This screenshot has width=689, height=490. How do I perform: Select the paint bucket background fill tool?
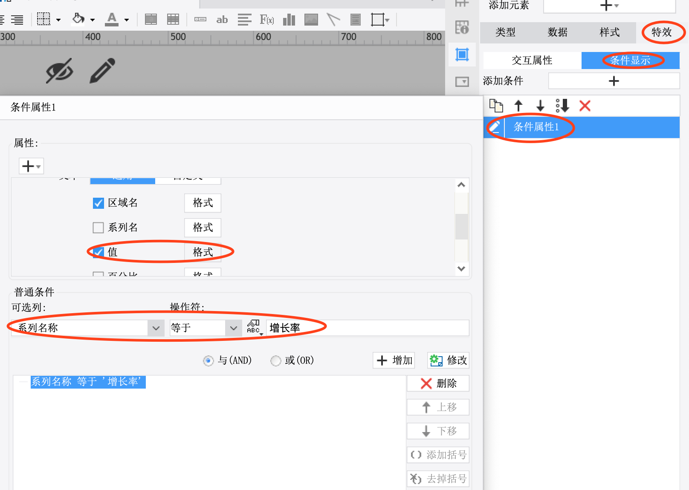(78, 19)
